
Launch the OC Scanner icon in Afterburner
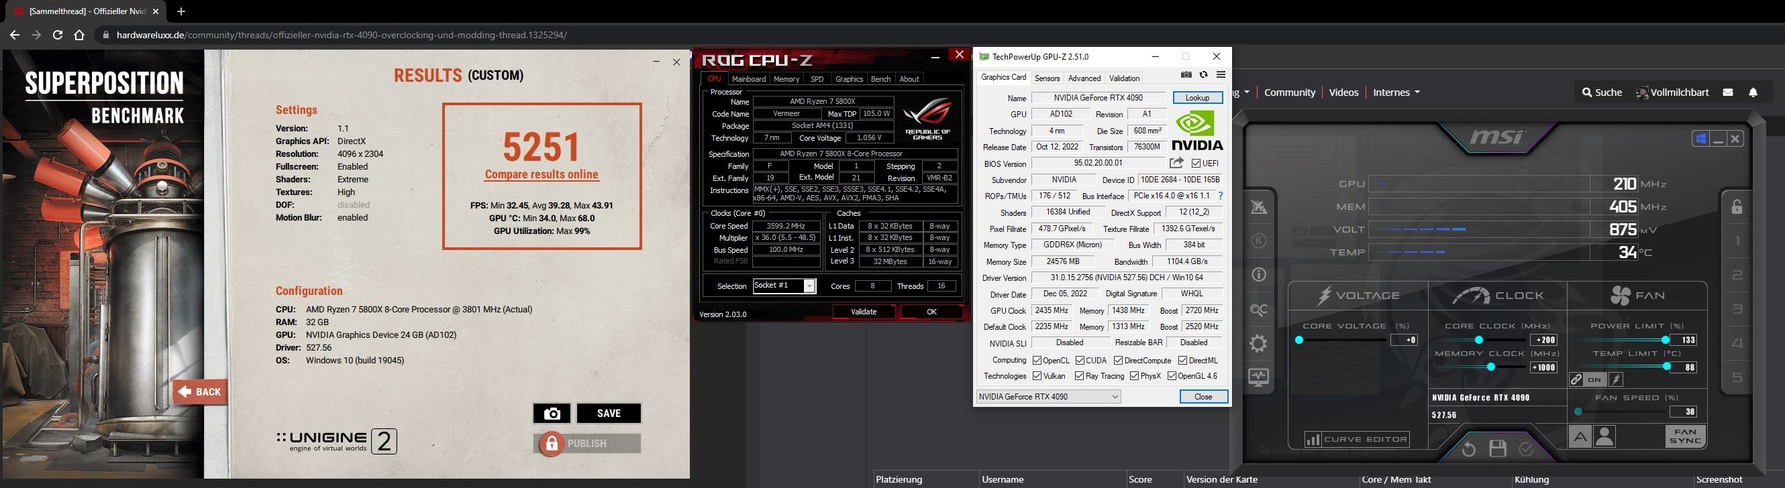click(1259, 310)
